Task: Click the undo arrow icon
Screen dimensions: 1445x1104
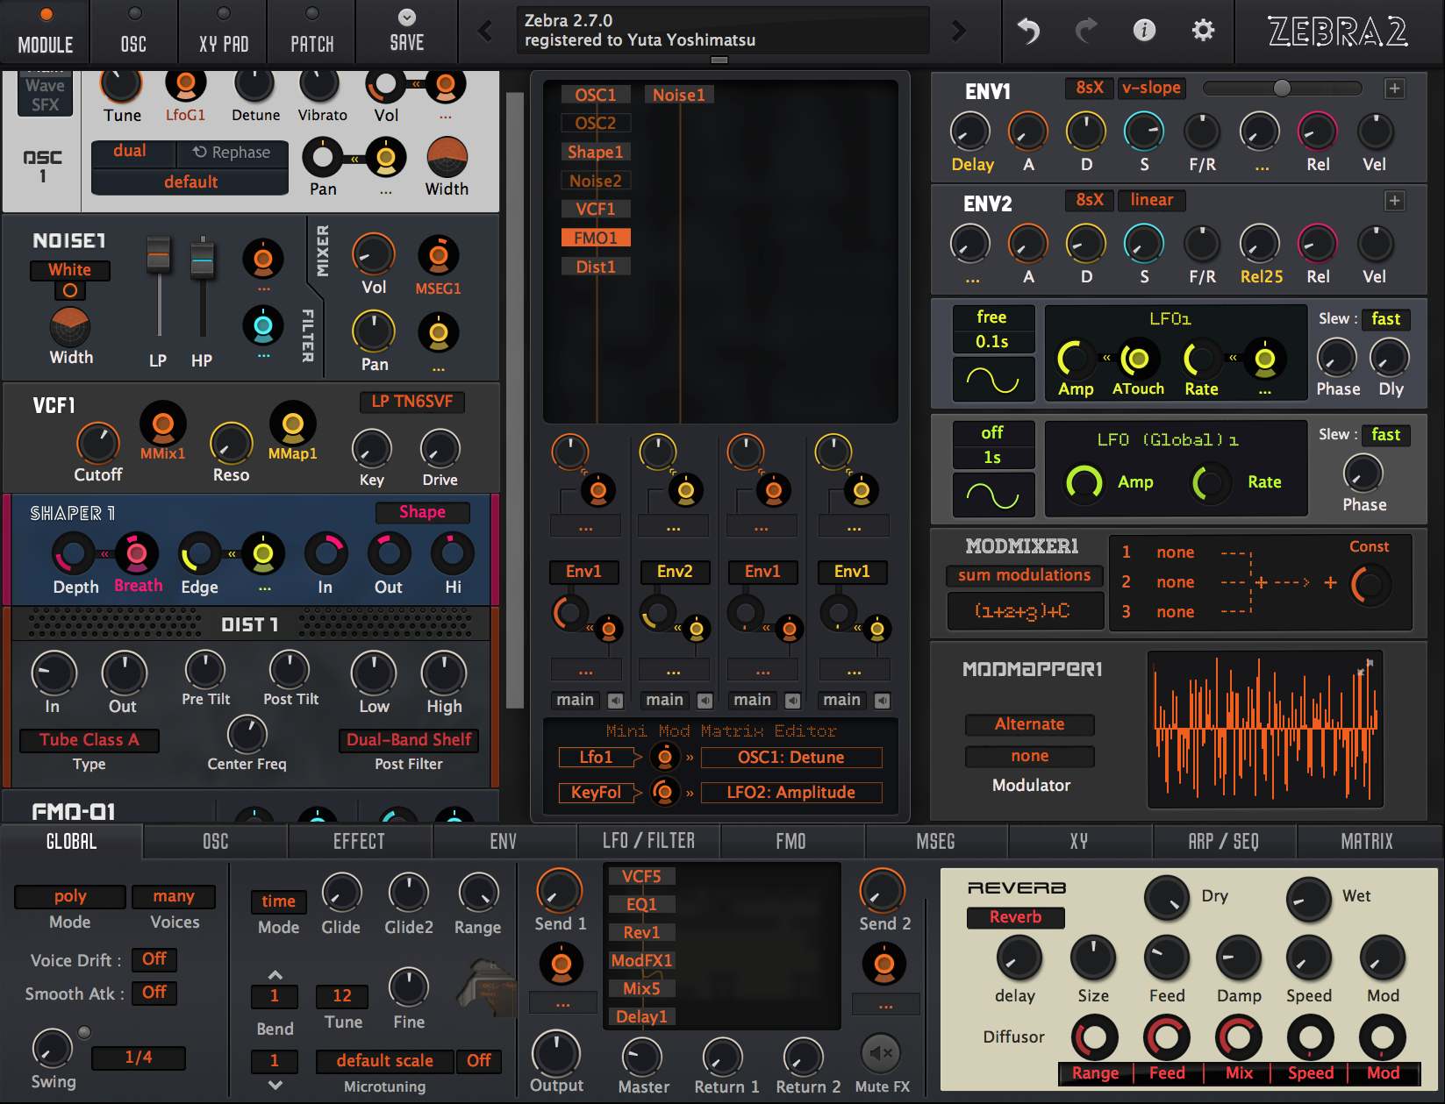Action: point(1028,31)
